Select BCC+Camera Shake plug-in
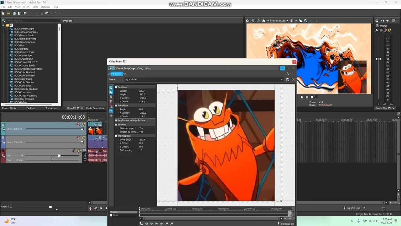 (24, 52)
